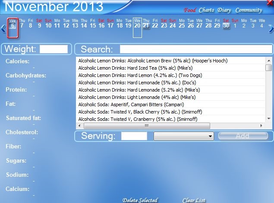Screen dimensions: 274x203
Task: Click food list scroll up arrow
Action: point(269,61)
